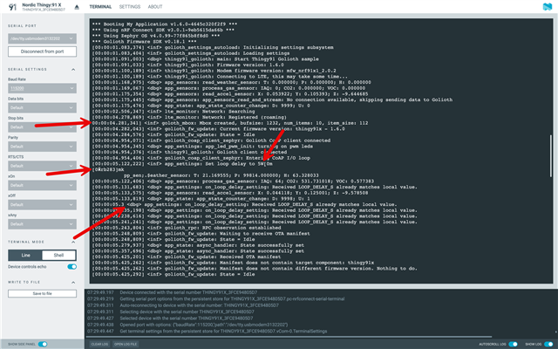This screenshot has height=349, width=558.
Task: Collapse the Write to File section
Action: pos(73,283)
